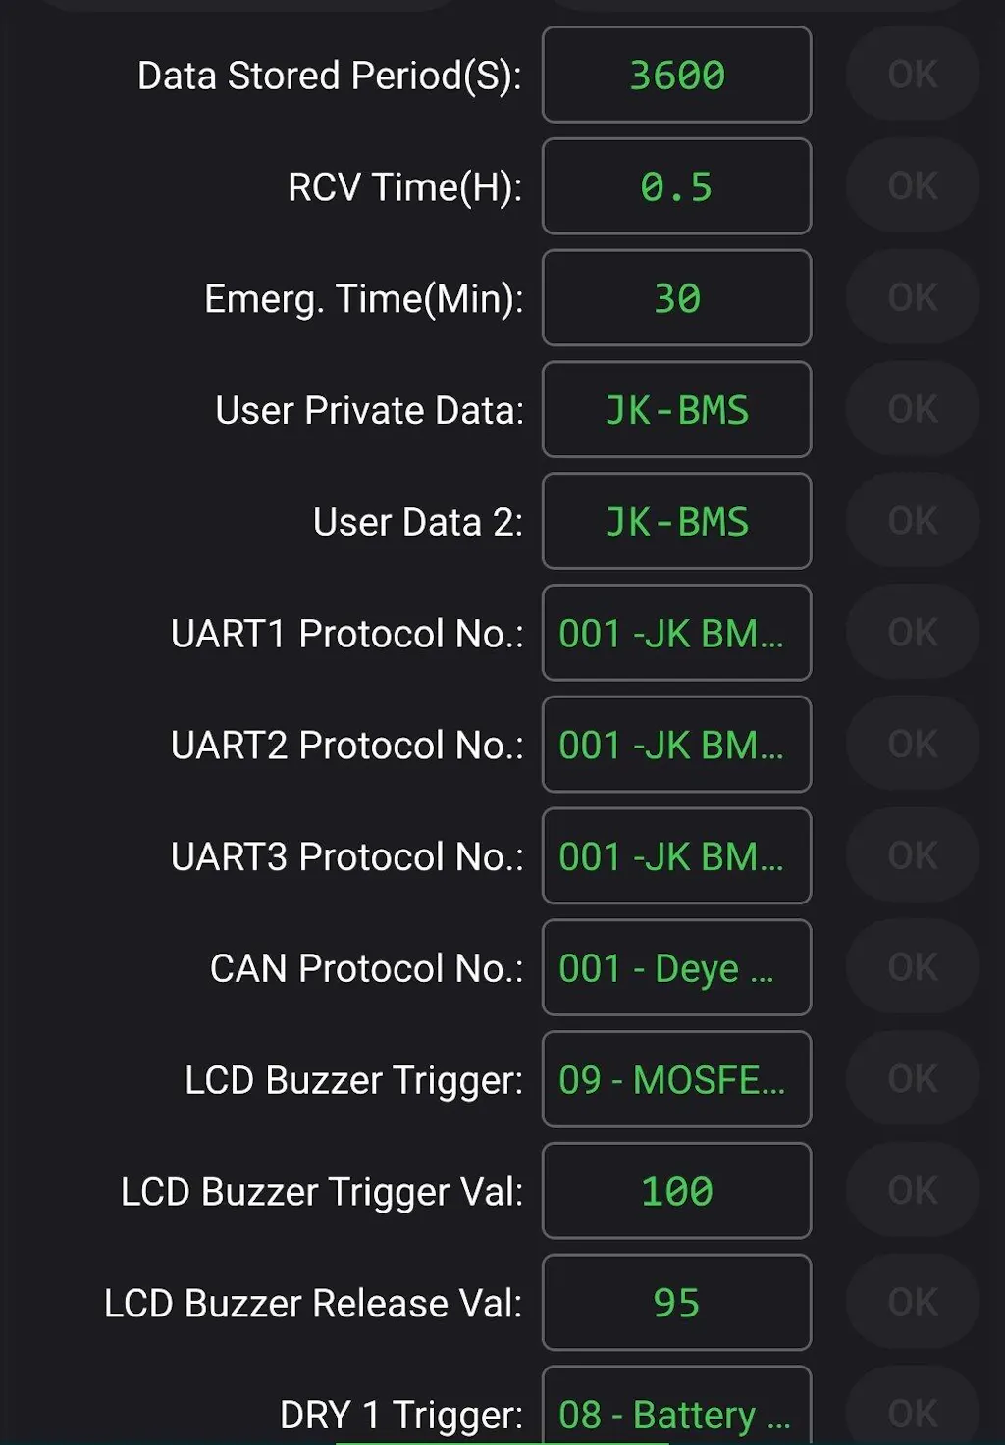Expand the UART3 Protocol No. selector
The image size is (1005, 1445).
coord(676,856)
